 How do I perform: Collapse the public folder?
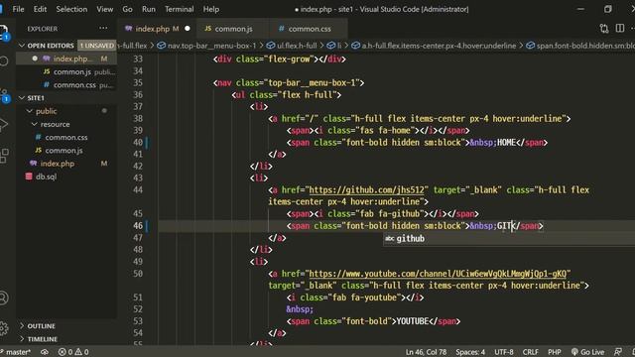29,111
